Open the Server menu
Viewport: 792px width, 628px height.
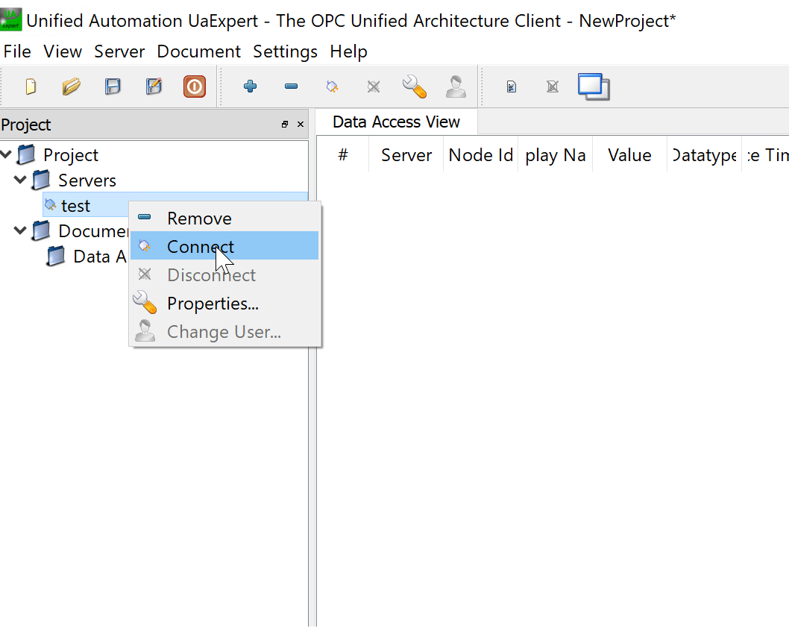coord(119,51)
